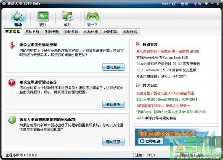Open the .NET Framework 3.5 SP1 link

coord(166,70)
